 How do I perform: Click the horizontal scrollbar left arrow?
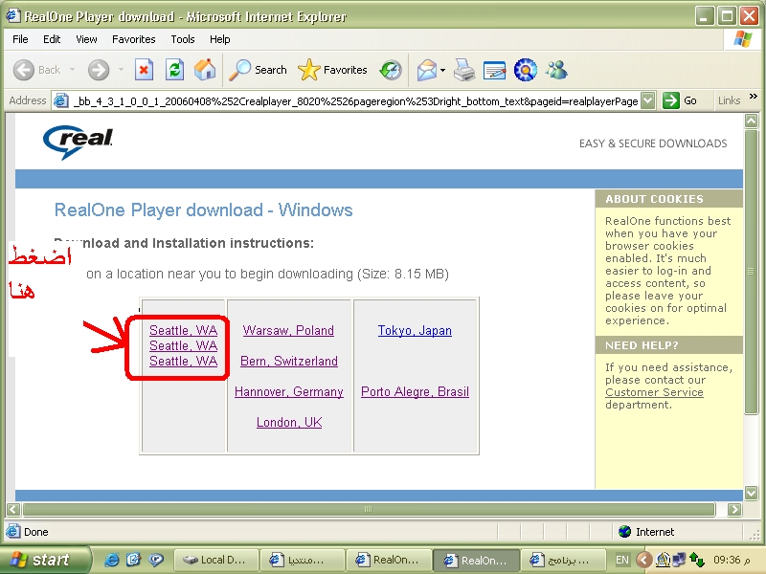tap(13, 510)
